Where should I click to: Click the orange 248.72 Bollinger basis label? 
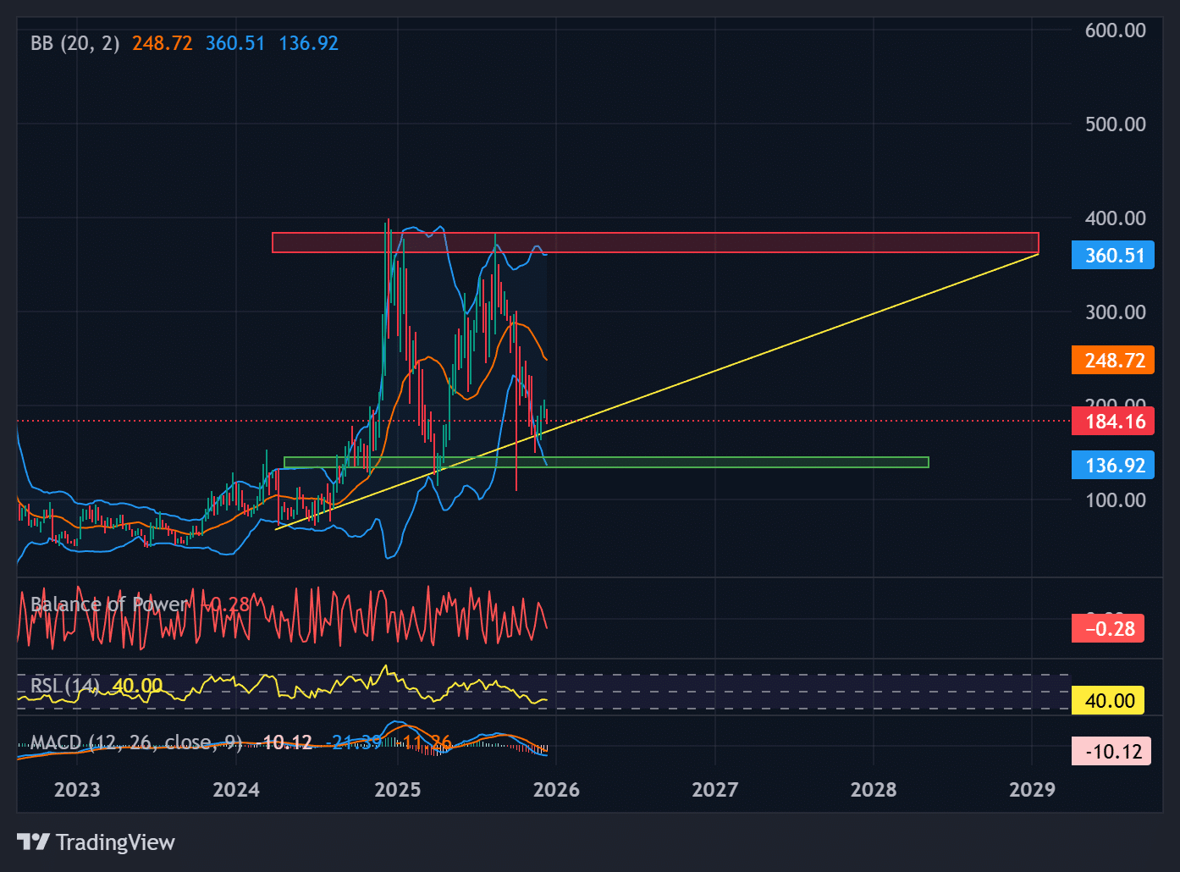(x=1112, y=360)
